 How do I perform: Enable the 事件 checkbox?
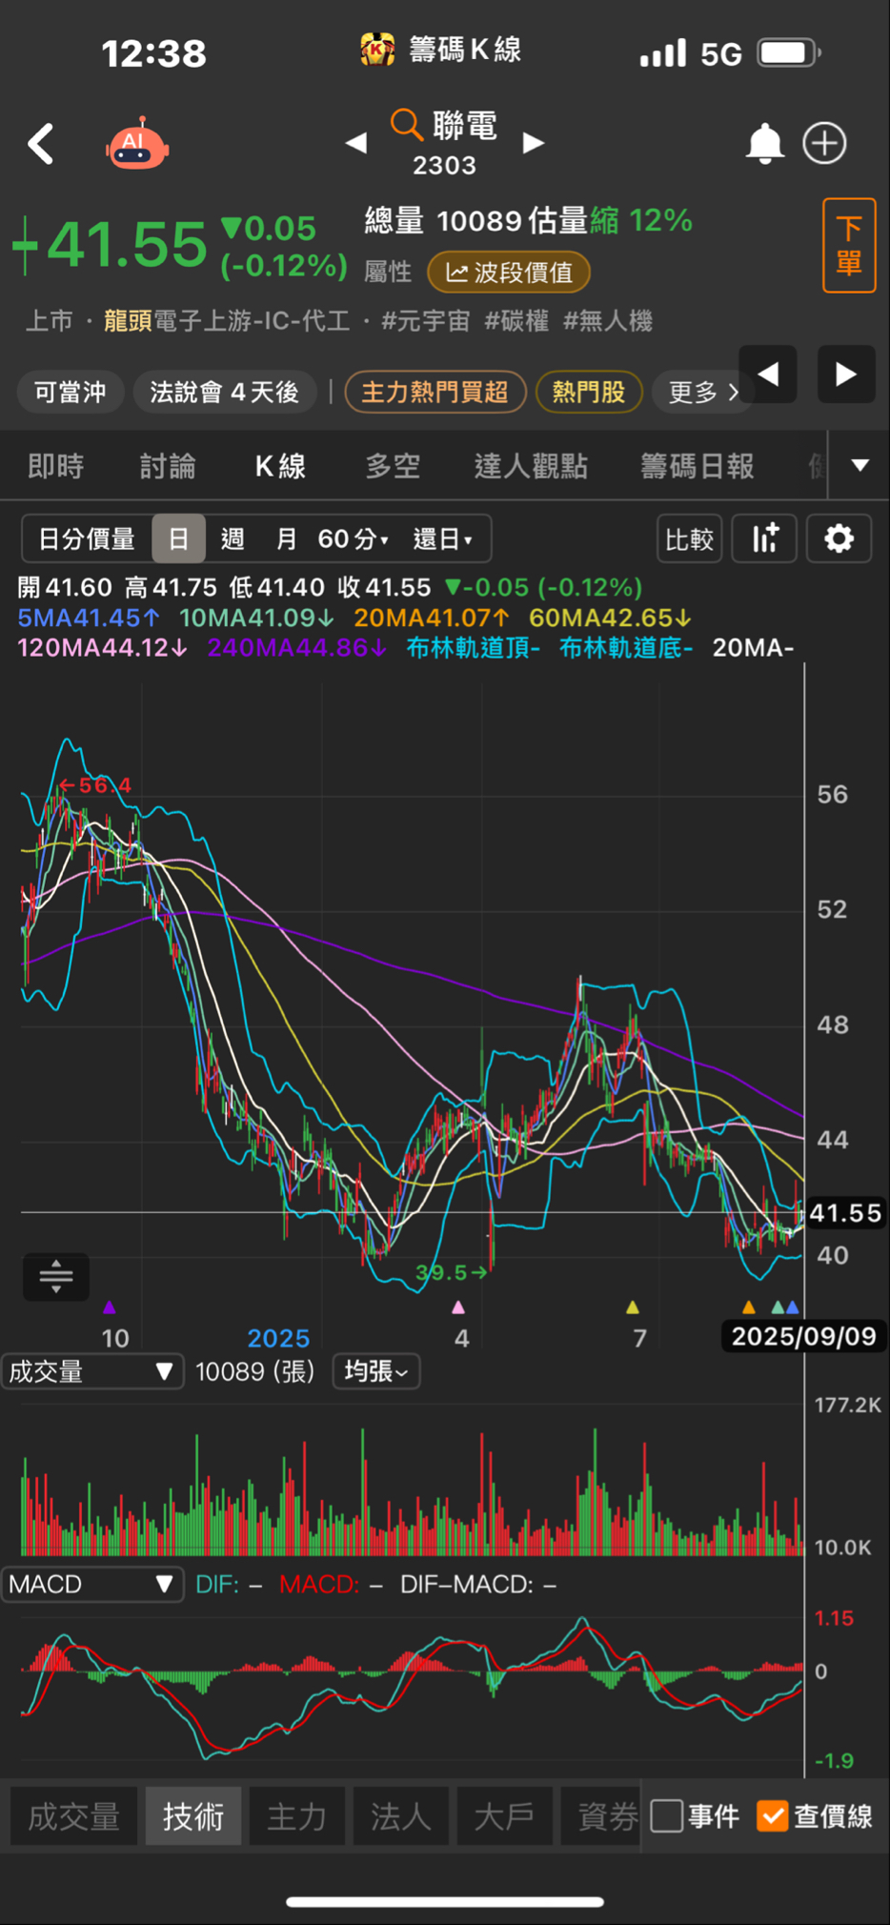pos(667,1815)
